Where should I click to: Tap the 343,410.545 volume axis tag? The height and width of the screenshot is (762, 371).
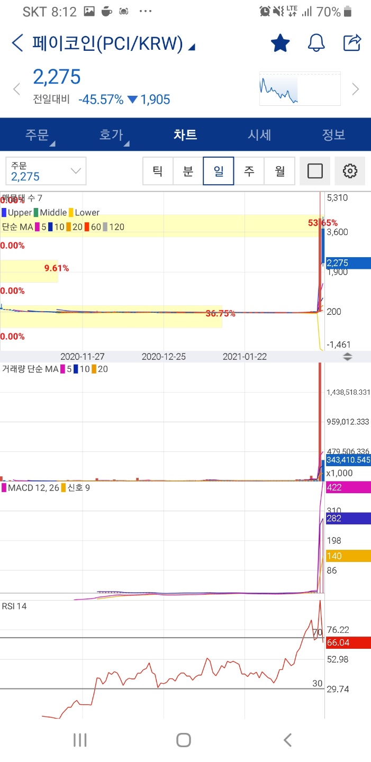pyautogui.click(x=348, y=460)
